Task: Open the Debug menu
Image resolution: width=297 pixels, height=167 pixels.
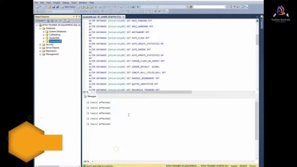Action: pos(66,3)
